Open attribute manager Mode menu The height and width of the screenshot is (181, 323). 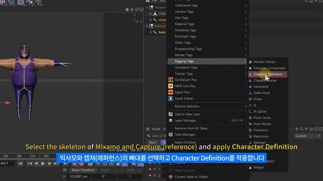[156, 129]
